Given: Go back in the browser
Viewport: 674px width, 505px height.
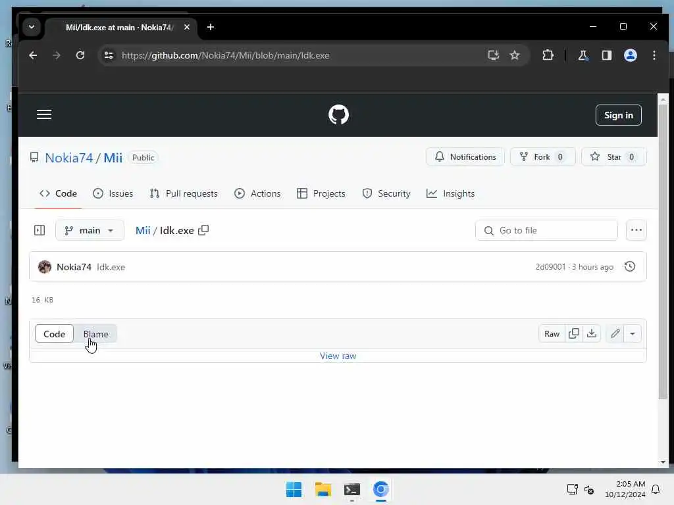Looking at the screenshot, I should tap(33, 55).
